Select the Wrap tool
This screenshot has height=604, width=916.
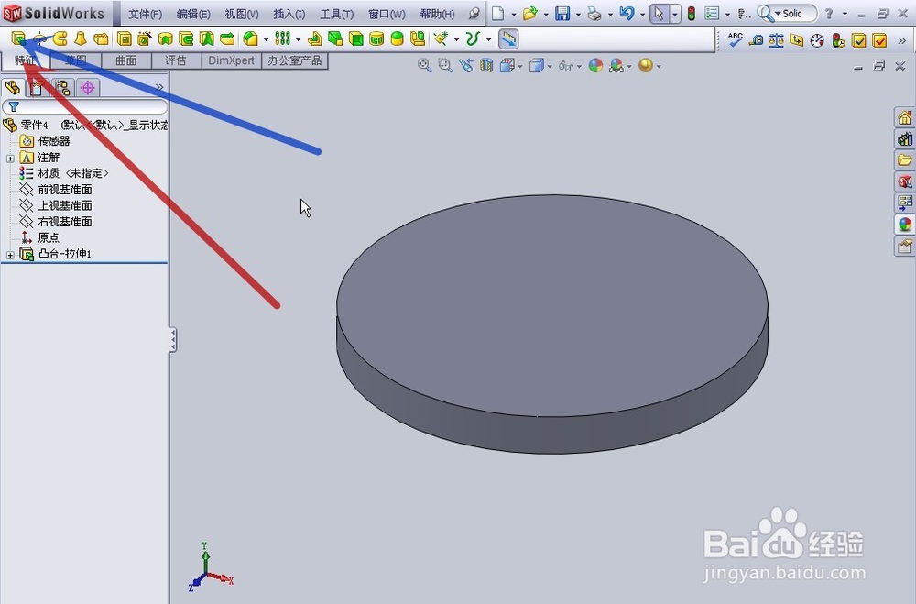tap(376, 38)
